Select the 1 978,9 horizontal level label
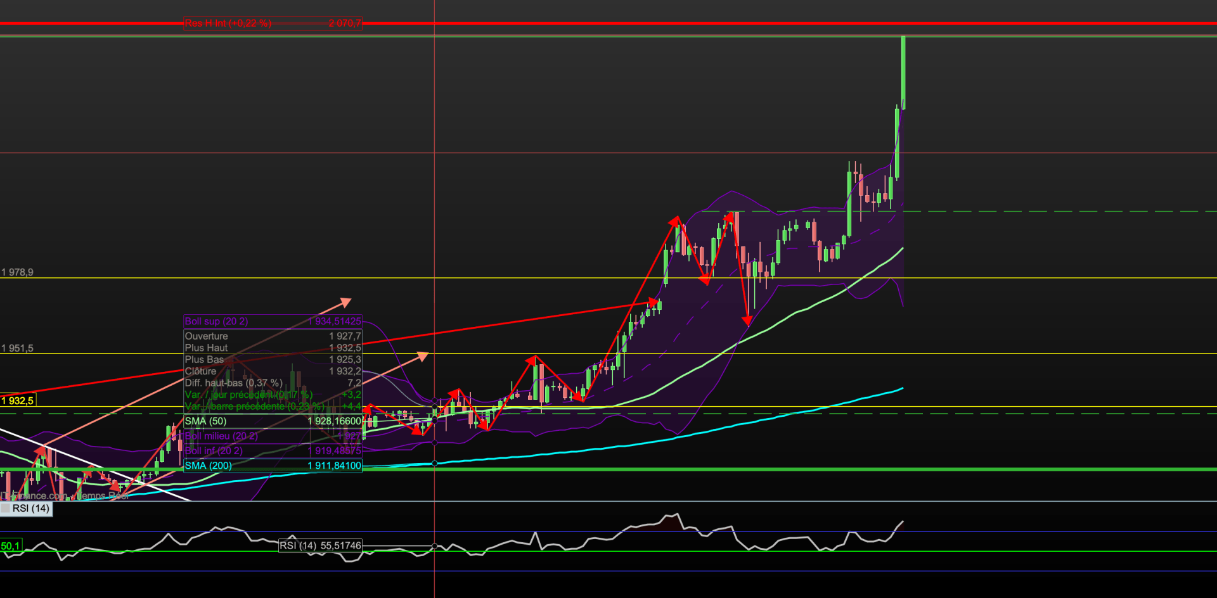The image size is (1217, 598). (17, 272)
